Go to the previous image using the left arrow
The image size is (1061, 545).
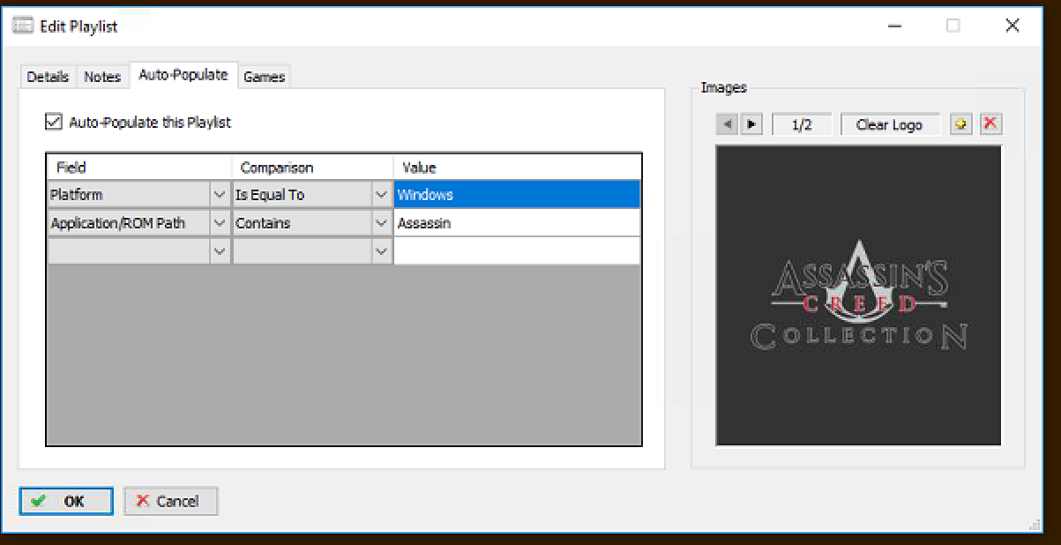[x=728, y=124]
